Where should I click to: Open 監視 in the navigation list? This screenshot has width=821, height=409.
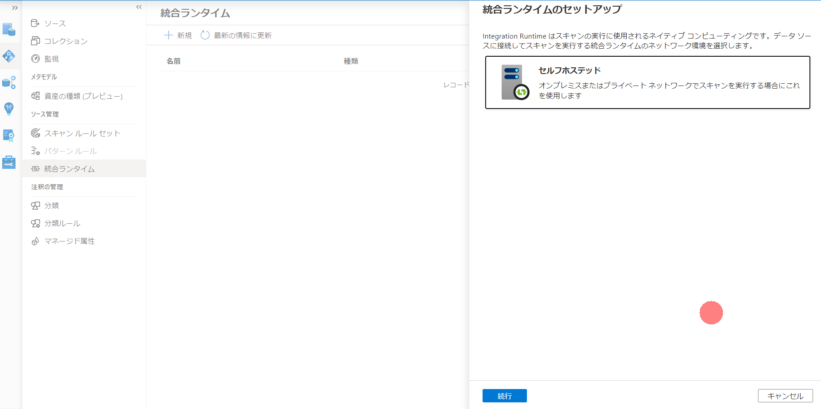[51, 58]
